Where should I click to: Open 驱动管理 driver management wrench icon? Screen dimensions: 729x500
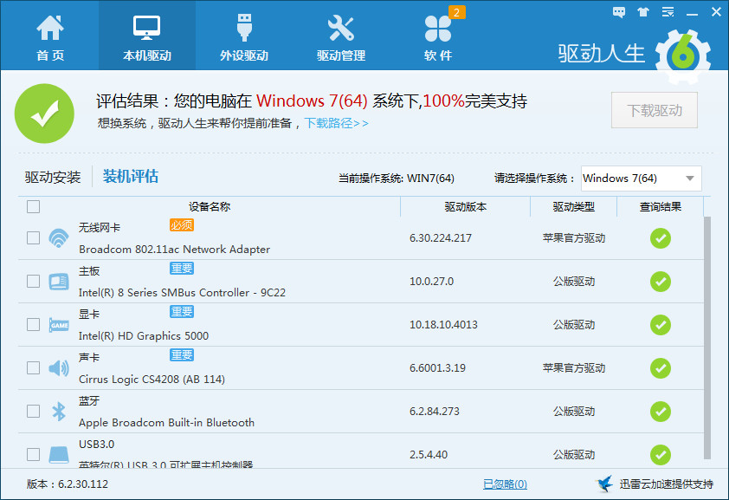[x=342, y=35]
